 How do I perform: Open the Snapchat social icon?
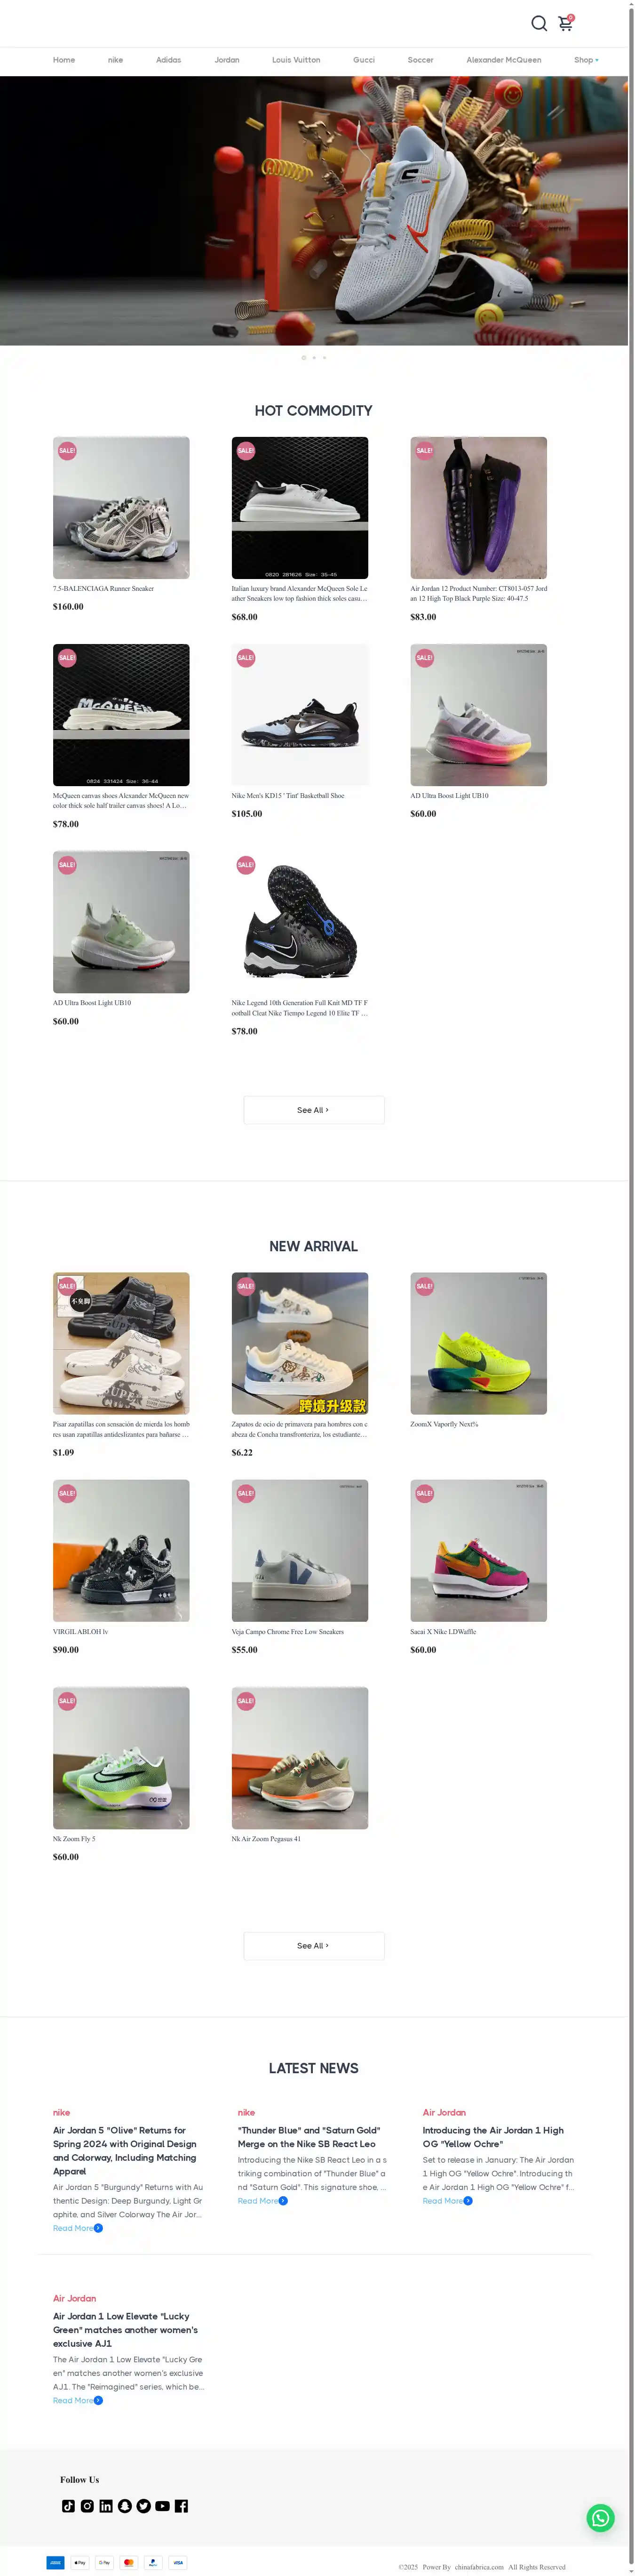(125, 2505)
